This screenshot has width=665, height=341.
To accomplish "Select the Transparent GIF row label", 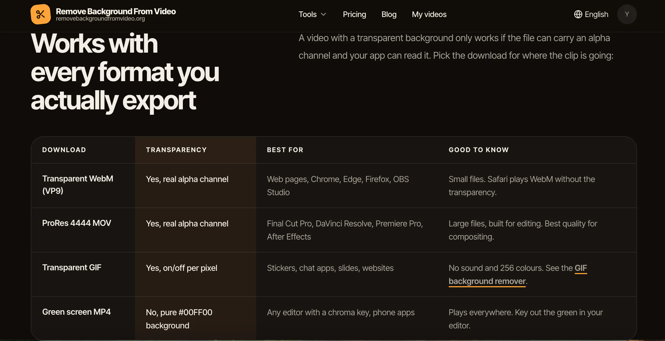I will 72,268.
